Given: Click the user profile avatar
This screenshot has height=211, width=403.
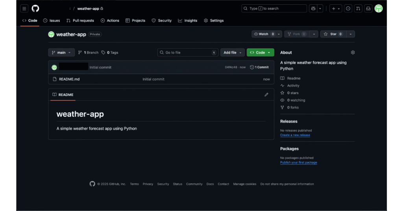Looking at the screenshot, I should tap(379, 9).
